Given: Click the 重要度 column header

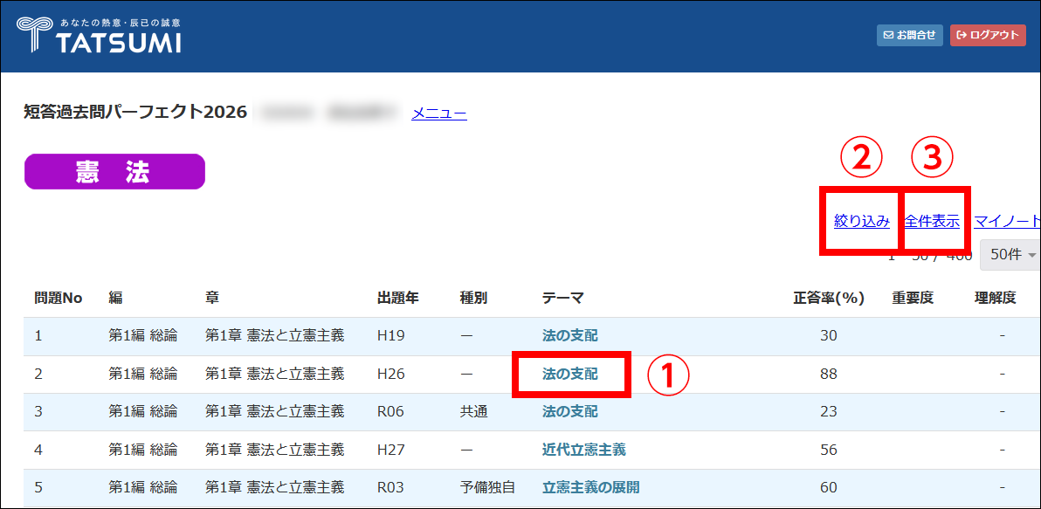Looking at the screenshot, I should tap(913, 298).
